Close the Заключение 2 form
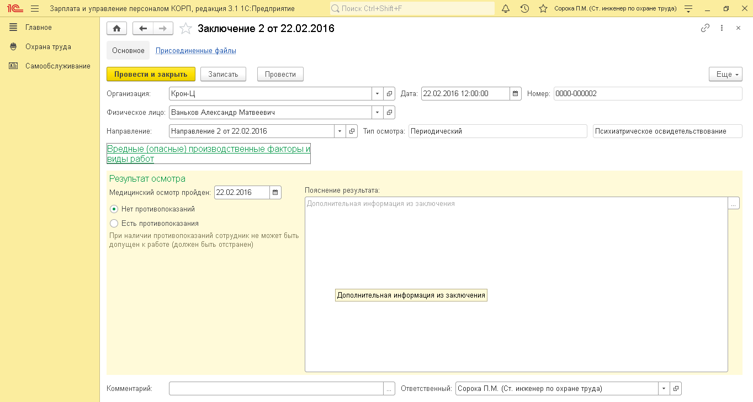Viewport: 753px width, 402px height. (x=738, y=28)
